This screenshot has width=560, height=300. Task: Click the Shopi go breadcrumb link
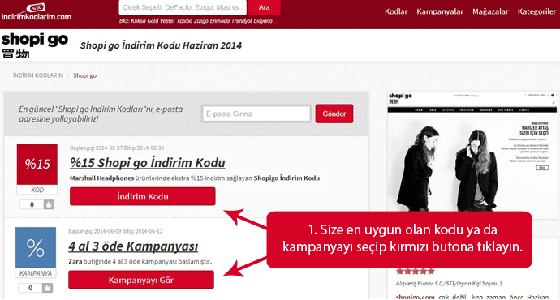[84, 75]
